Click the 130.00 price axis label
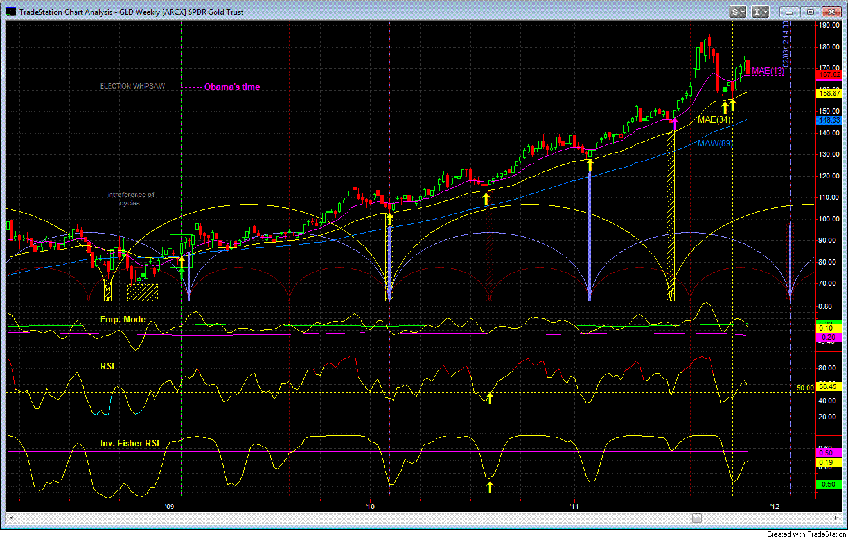 [x=829, y=154]
